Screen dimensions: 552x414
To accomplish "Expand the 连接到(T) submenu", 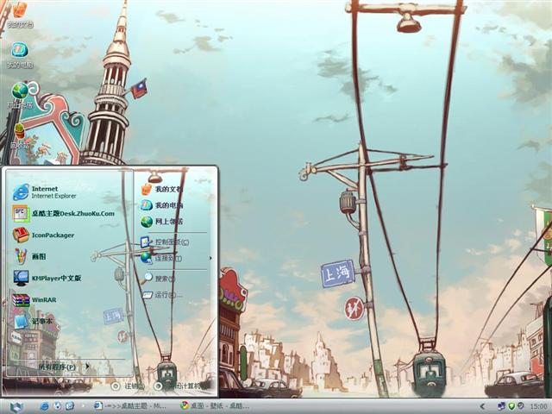I will 176,259.
